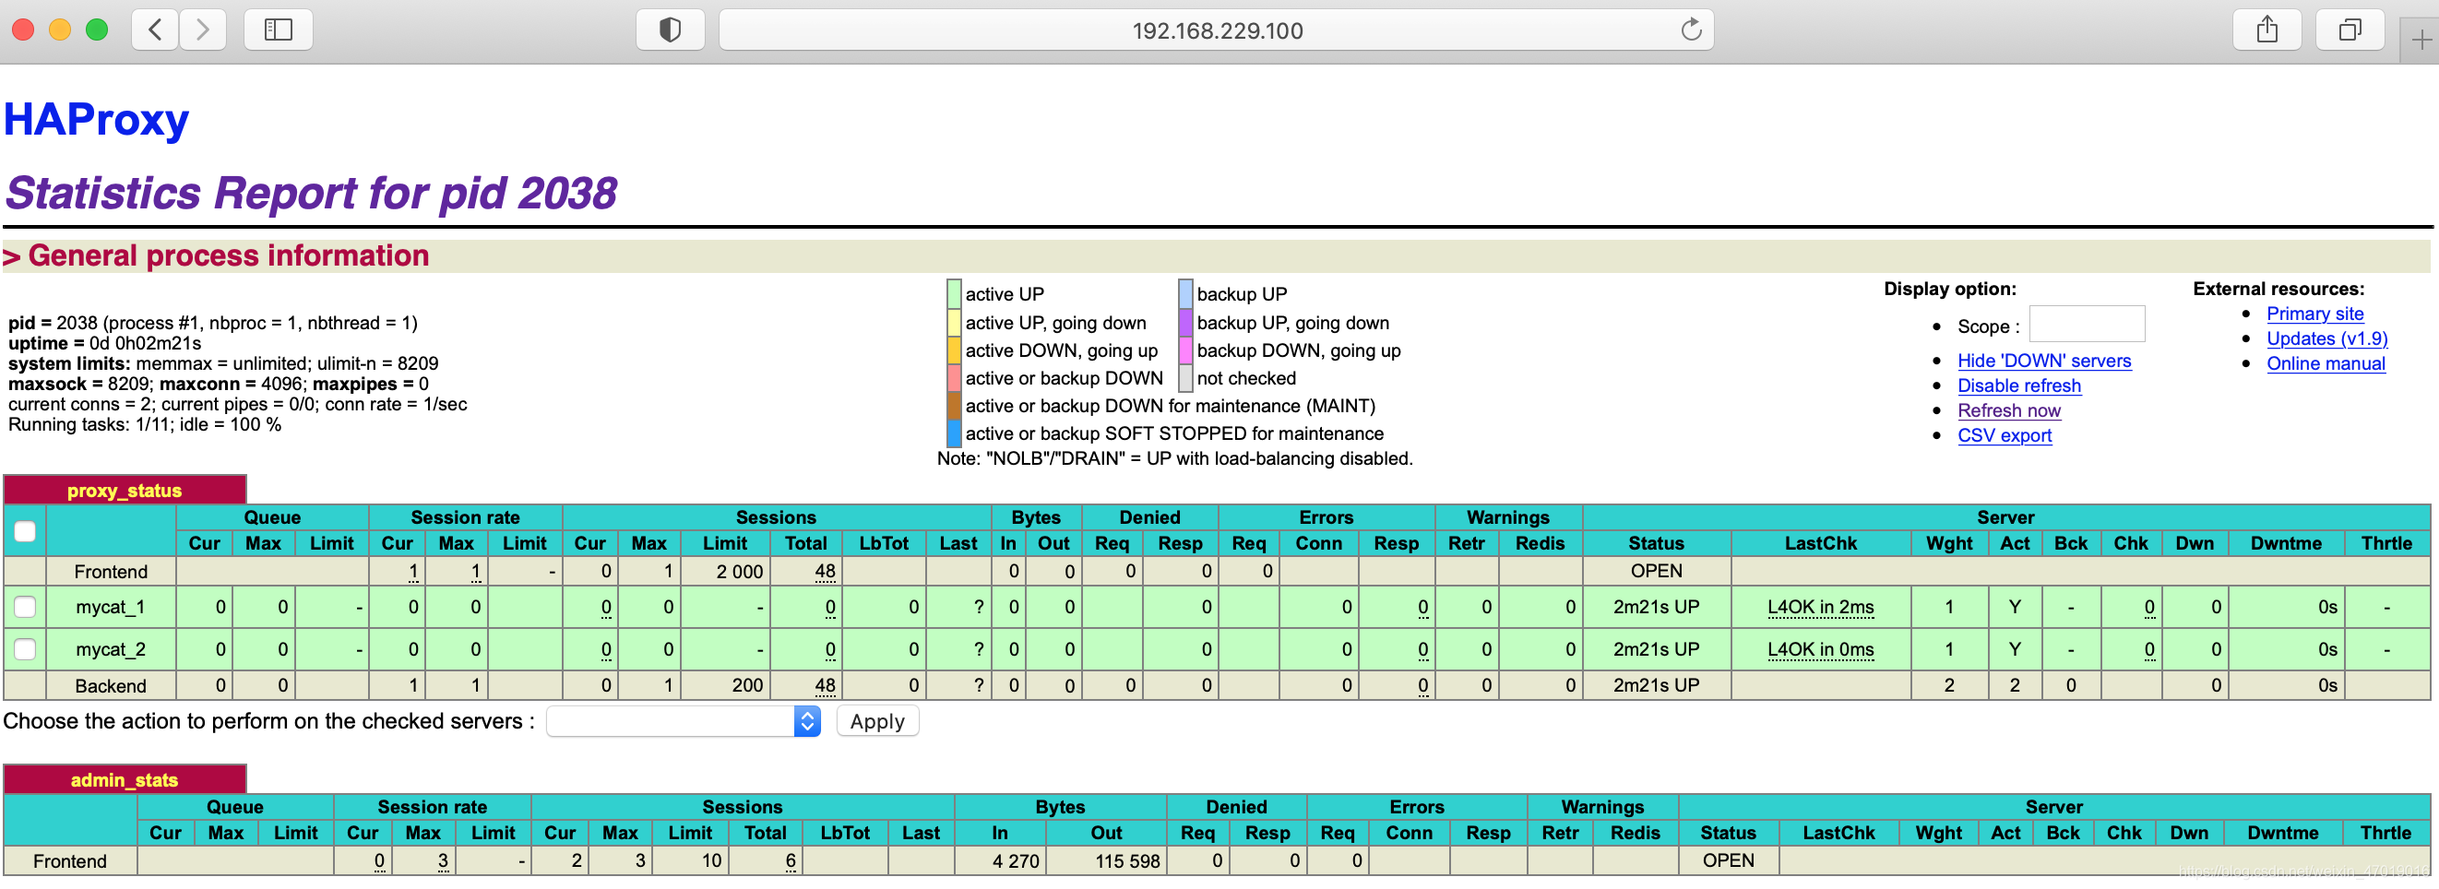Go back with the Safari back arrow
Image resolution: width=2439 pixels, height=889 pixels.
click(155, 30)
